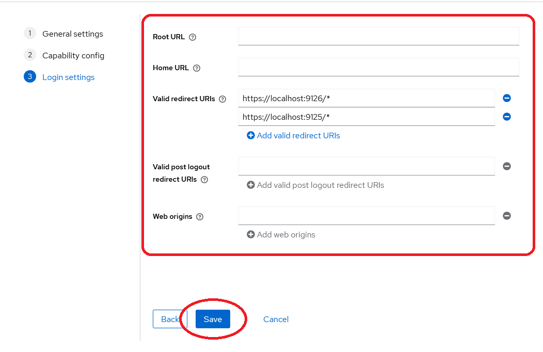Go back to the previous step

(x=169, y=319)
